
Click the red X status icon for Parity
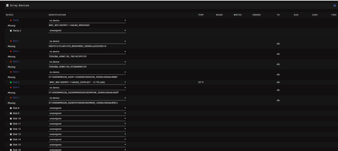coord(11,21)
